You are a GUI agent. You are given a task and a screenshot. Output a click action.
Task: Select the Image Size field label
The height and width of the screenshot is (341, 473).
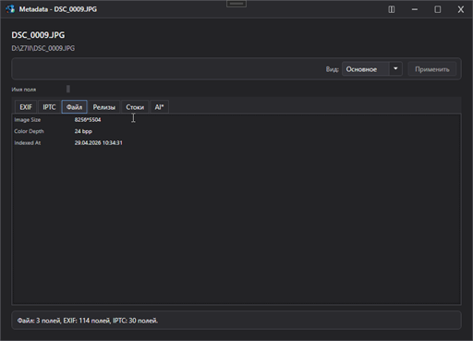pos(28,119)
